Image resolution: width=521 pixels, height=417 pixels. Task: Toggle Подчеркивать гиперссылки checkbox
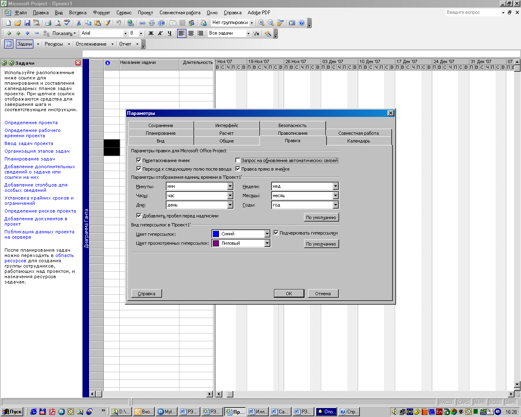[276, 233]
